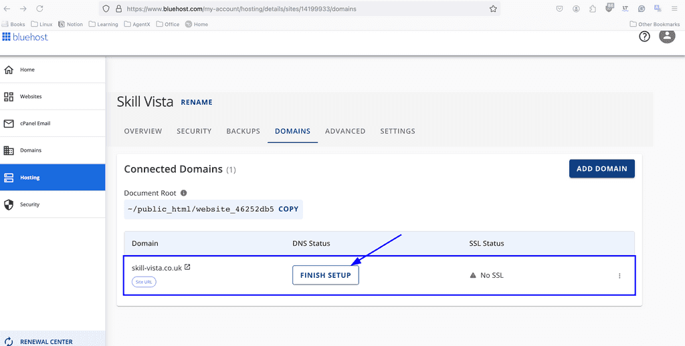685x346 pixels.
Task: Open the extensions puzzle icon
Action: click(x=593, y=9)
